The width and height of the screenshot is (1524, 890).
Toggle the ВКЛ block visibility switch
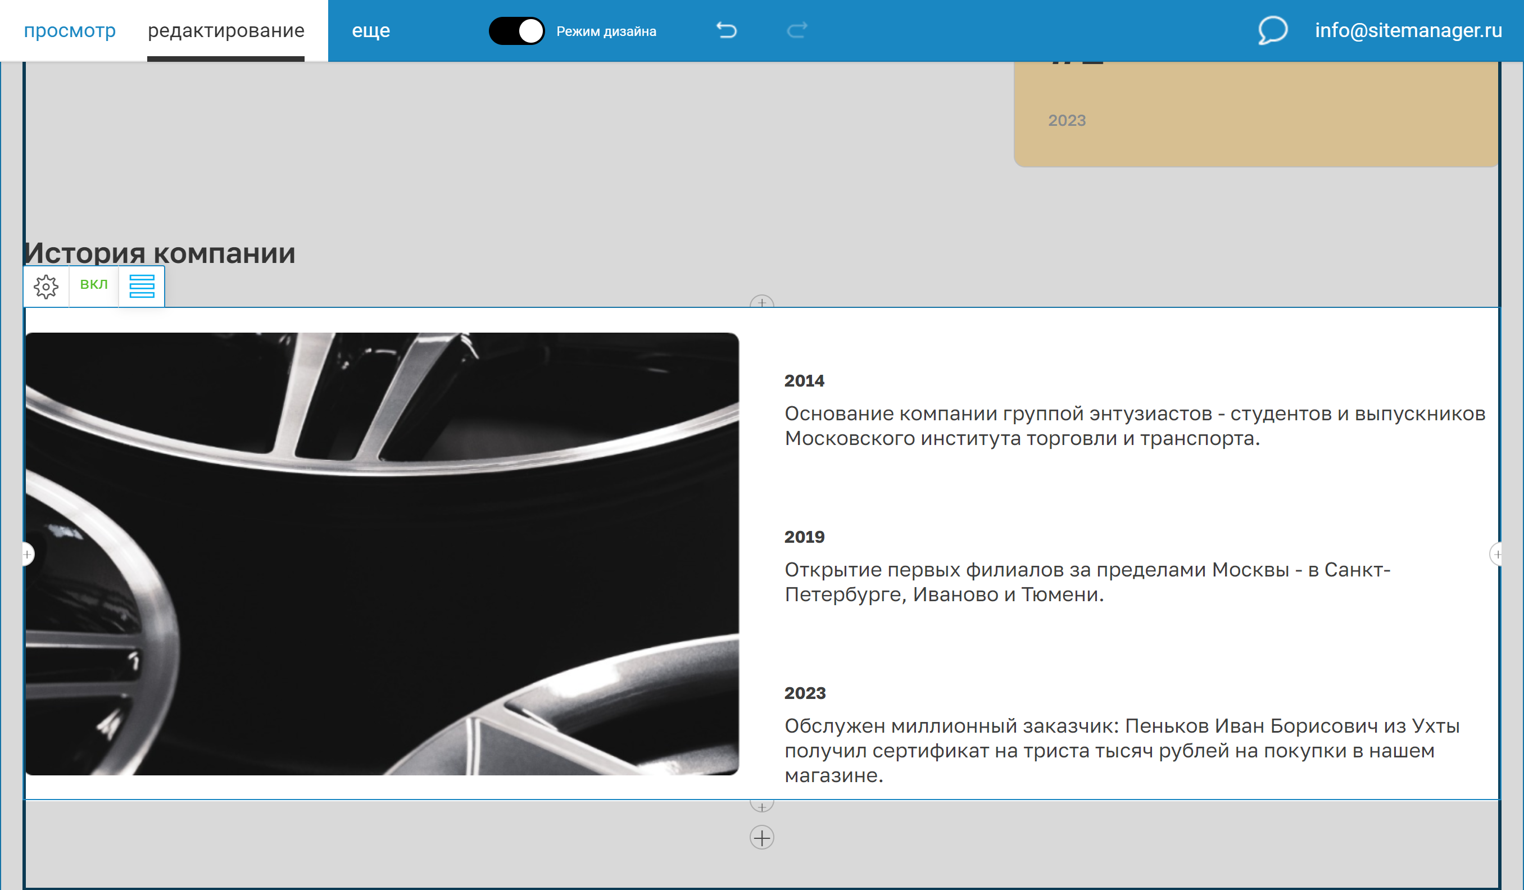[x=94, y=285]
